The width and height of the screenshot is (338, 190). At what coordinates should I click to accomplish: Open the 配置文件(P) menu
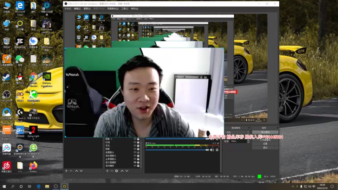click(x=99, y=8)
